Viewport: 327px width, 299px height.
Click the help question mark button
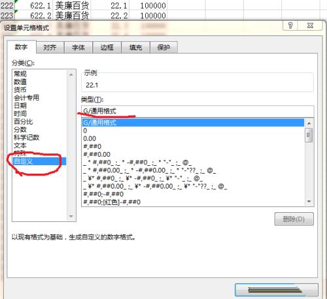[x=290, y=25]
